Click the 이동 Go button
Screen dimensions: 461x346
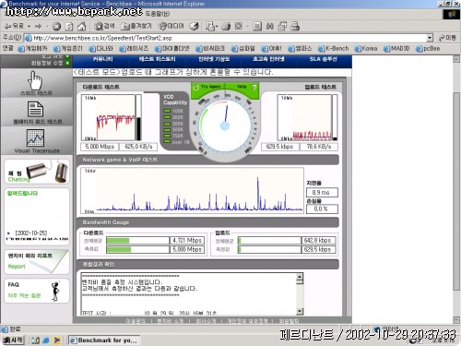(x=447, y=38)
